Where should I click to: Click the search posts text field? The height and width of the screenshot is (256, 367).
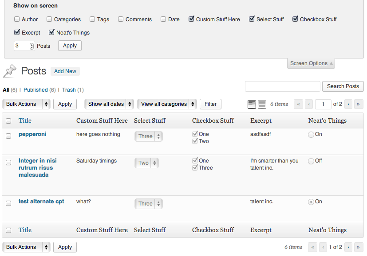pos(283,86)
